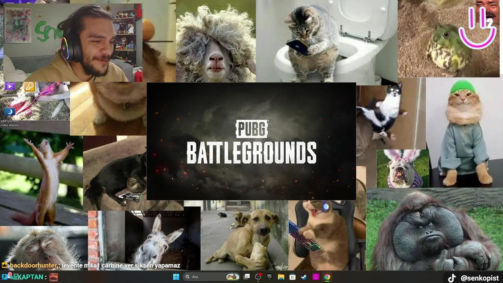Select the frog picture
503x283 pixels.
point(448,39)
